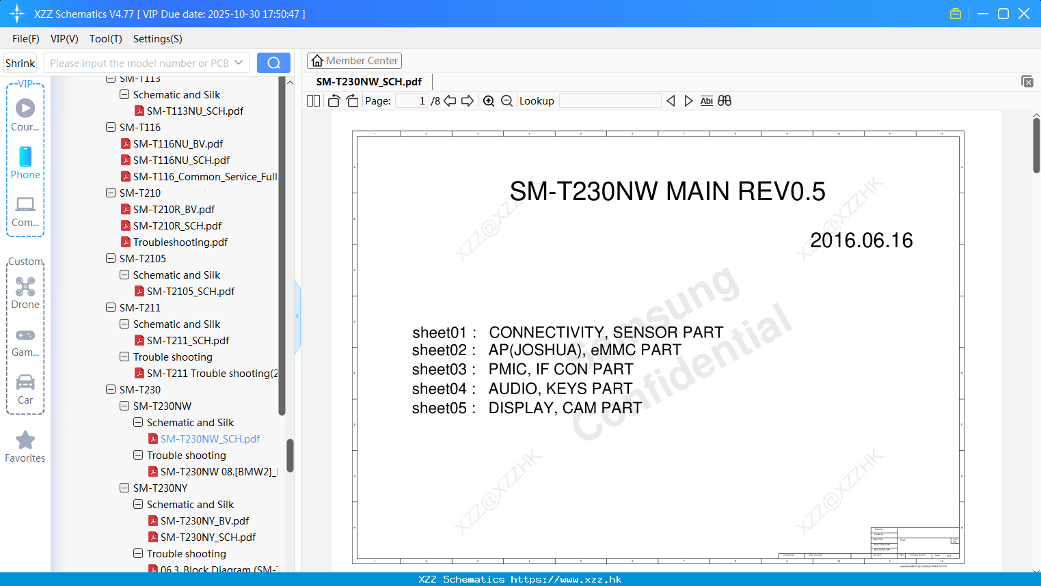Collapse the SM-T116 tree node

click(111, 127)
